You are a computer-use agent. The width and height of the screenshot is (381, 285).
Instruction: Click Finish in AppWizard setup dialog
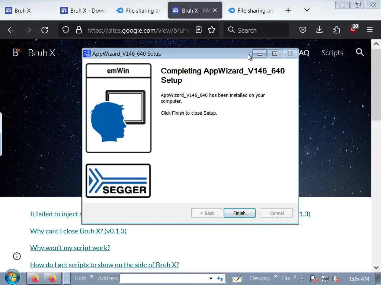coord(239,213)
